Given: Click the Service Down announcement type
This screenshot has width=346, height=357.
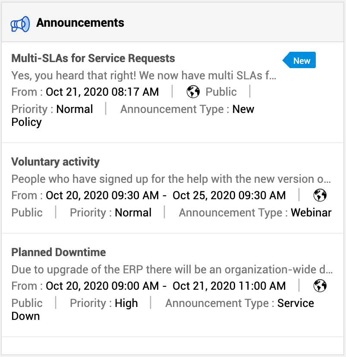Looking at the screenshot, I should [296, 303].
